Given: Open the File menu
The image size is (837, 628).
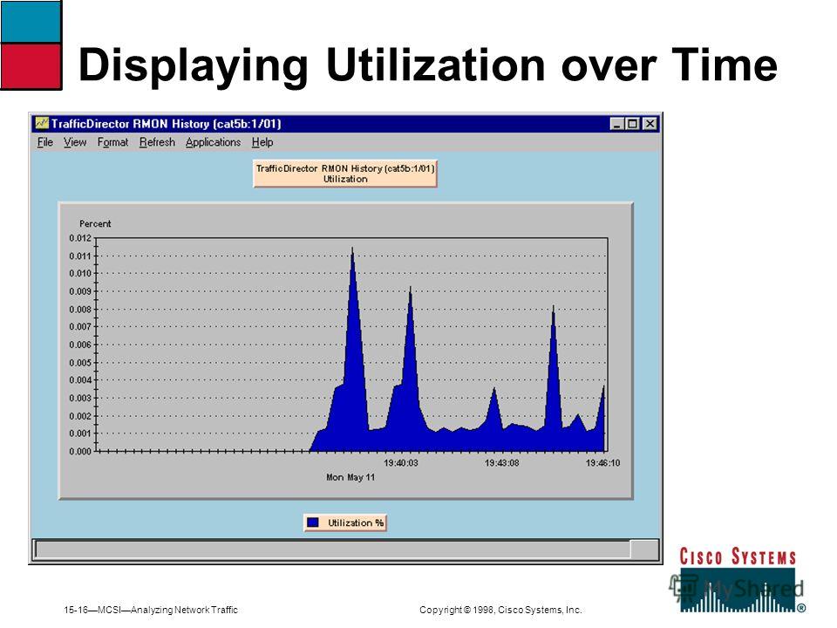Looking at the screenshot, I should [44, 142].
